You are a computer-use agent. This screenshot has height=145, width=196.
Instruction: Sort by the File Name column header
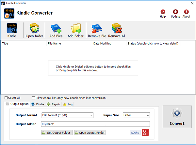69,44
